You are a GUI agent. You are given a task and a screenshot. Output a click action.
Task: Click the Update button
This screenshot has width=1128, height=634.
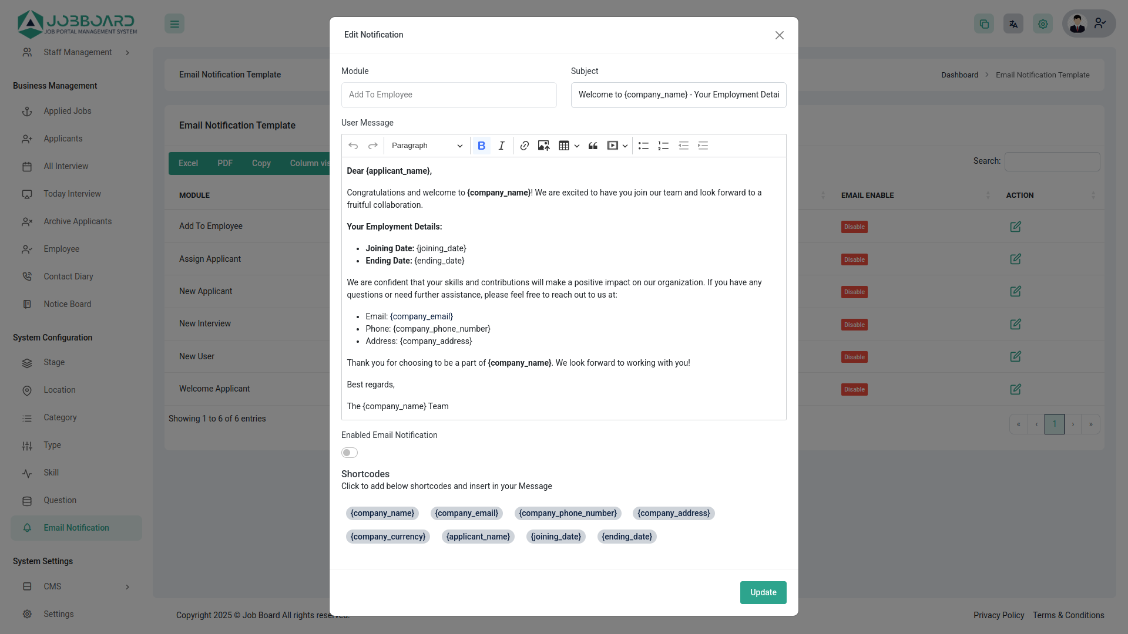click(x=763, y=592)
